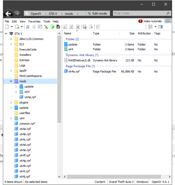The width and height of the screenshot is (175, 185).
Task: Collapse the GTA V root tree node
Action: [x=6, y=34]
